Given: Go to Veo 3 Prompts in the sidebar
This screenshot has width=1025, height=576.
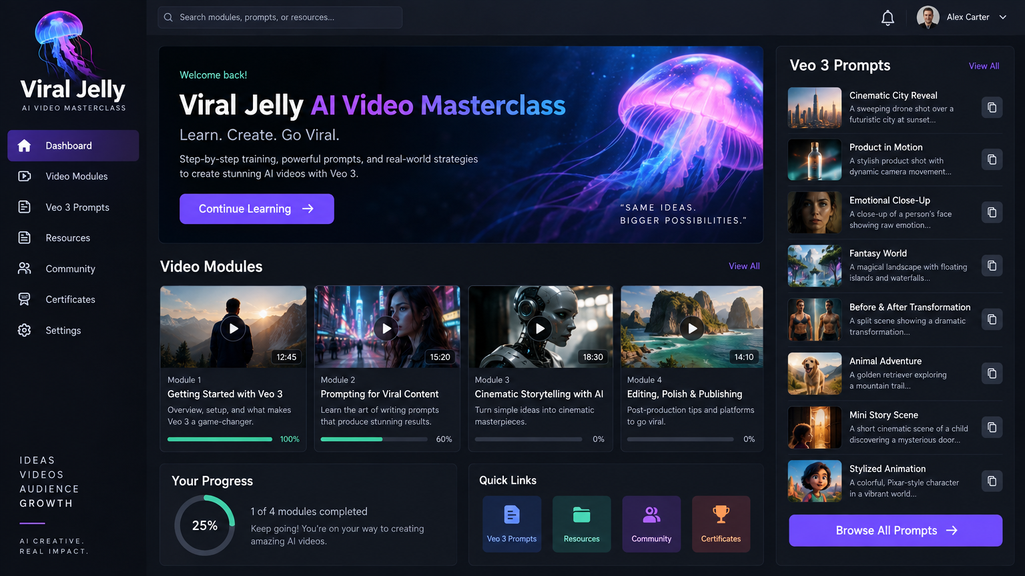Looking at the screenshot, I should click(73, 207).
